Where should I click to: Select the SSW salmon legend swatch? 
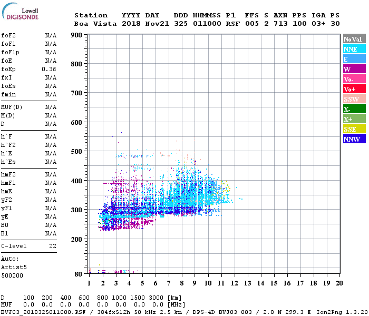[354, 99]
